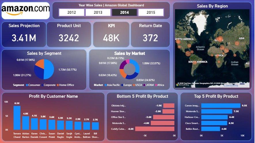This screenshot has width=255, height=143.
Task: Click the Microsoft Bing logo on map
Action: pos(182,85)
